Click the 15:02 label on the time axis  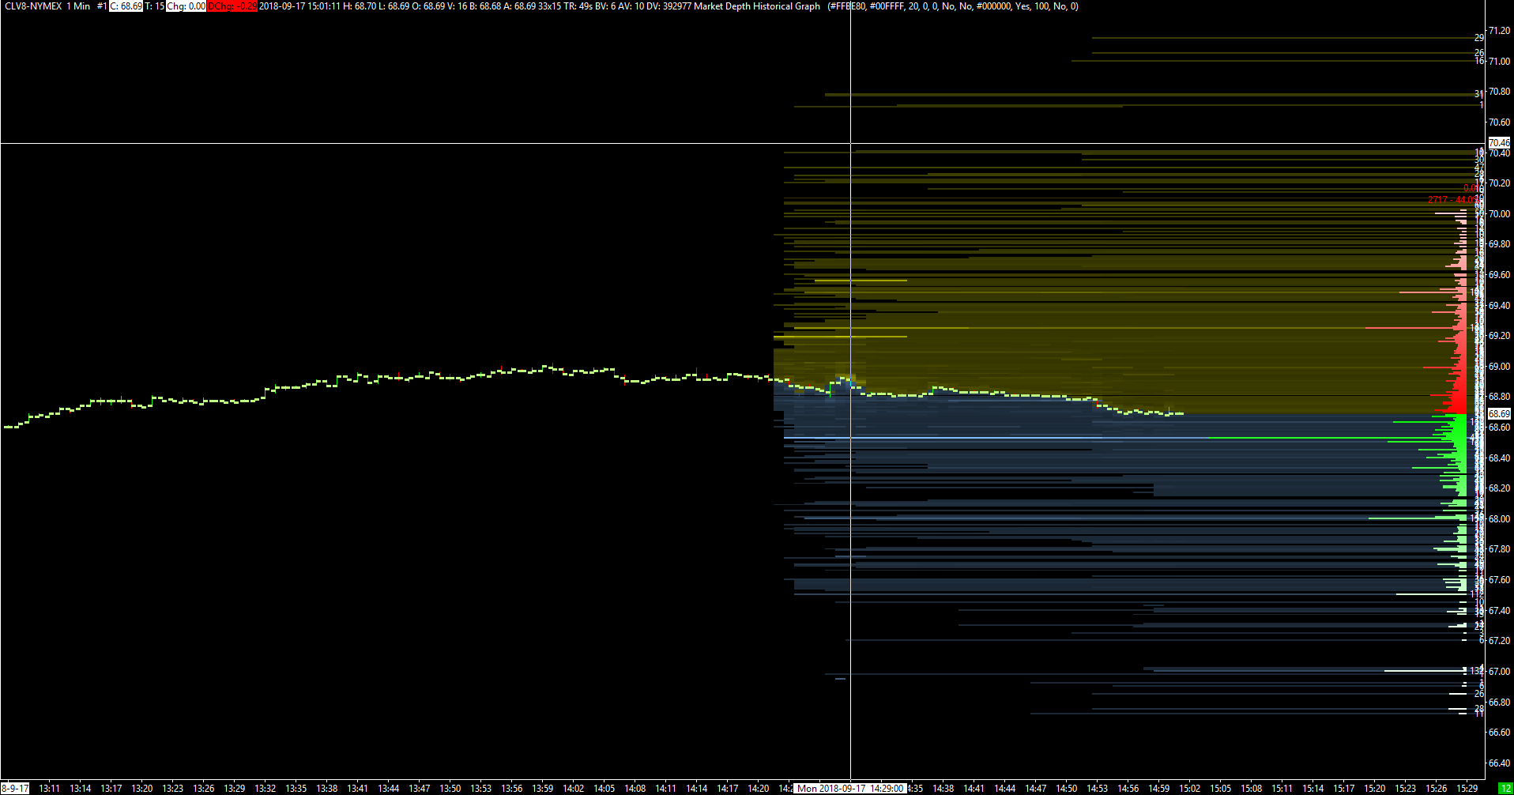(x=1189, y=789)
